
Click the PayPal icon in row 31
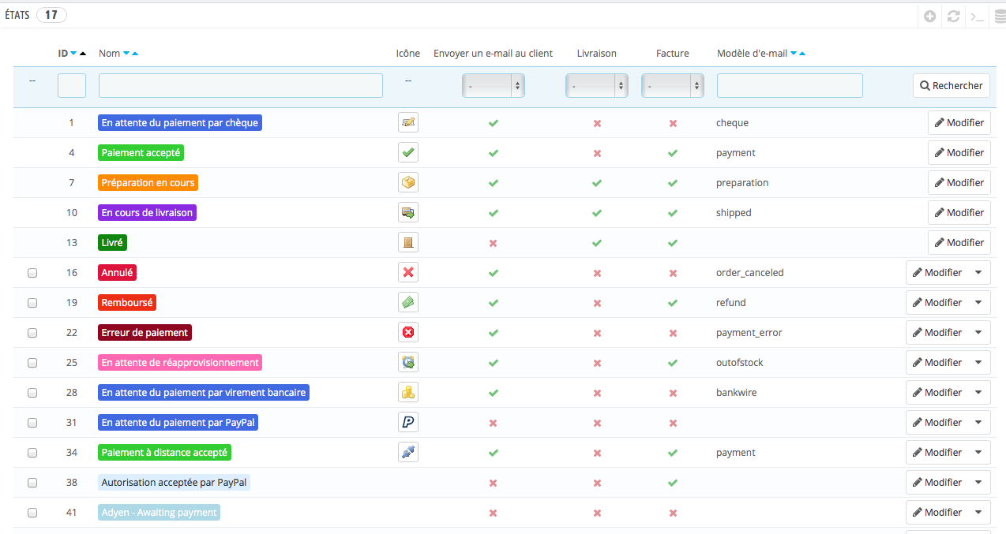pyautogui.click(x=407, y=423)
